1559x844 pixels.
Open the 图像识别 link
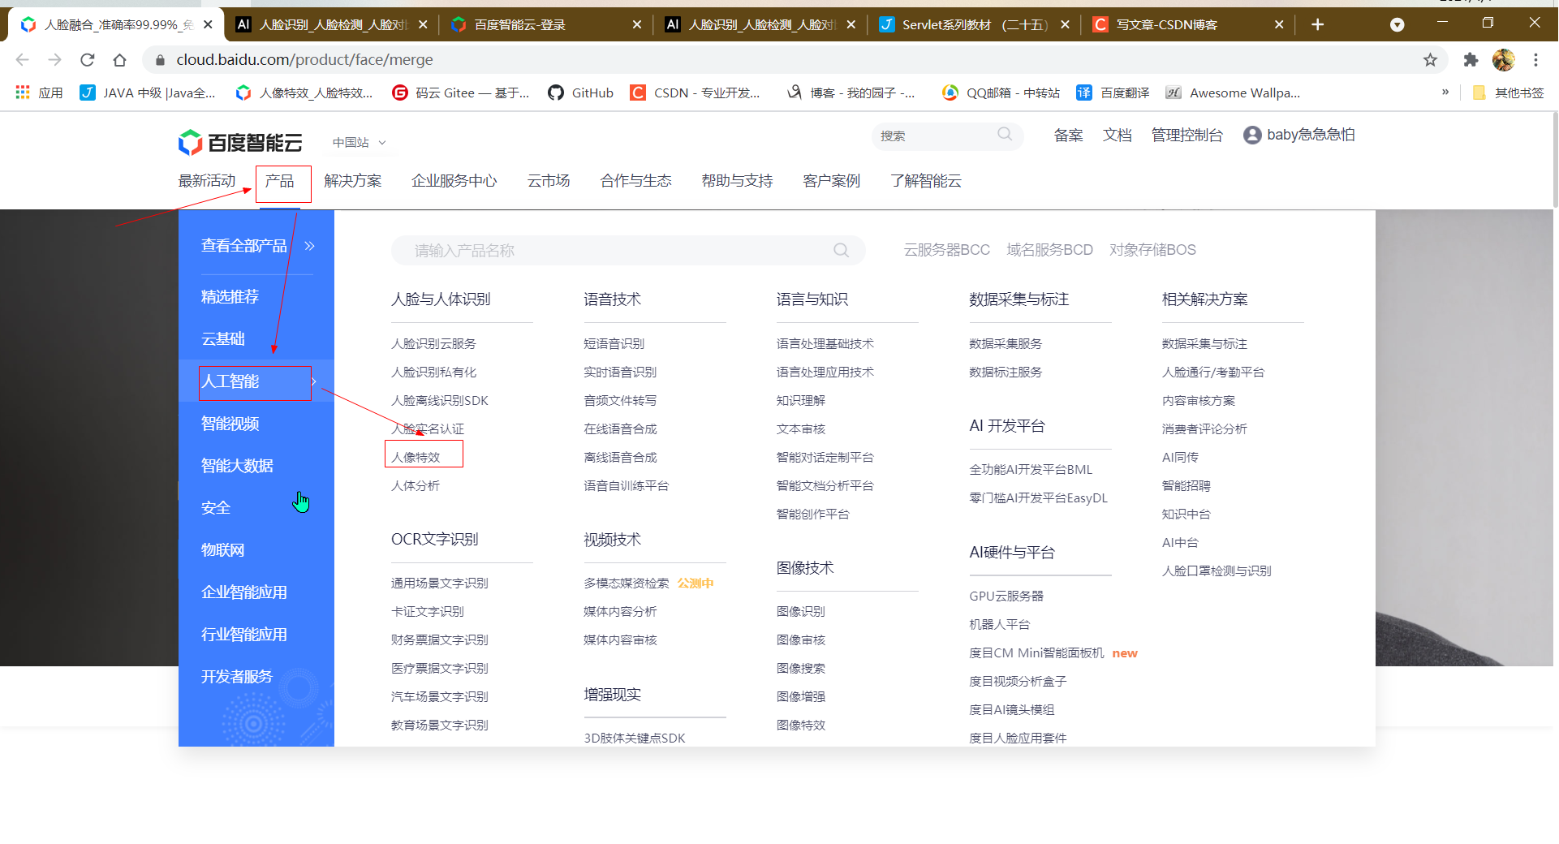tap(800, 611)
